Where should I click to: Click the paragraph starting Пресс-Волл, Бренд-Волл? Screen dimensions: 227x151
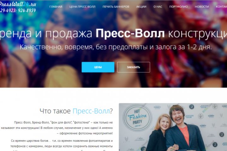tap(57, 128)
